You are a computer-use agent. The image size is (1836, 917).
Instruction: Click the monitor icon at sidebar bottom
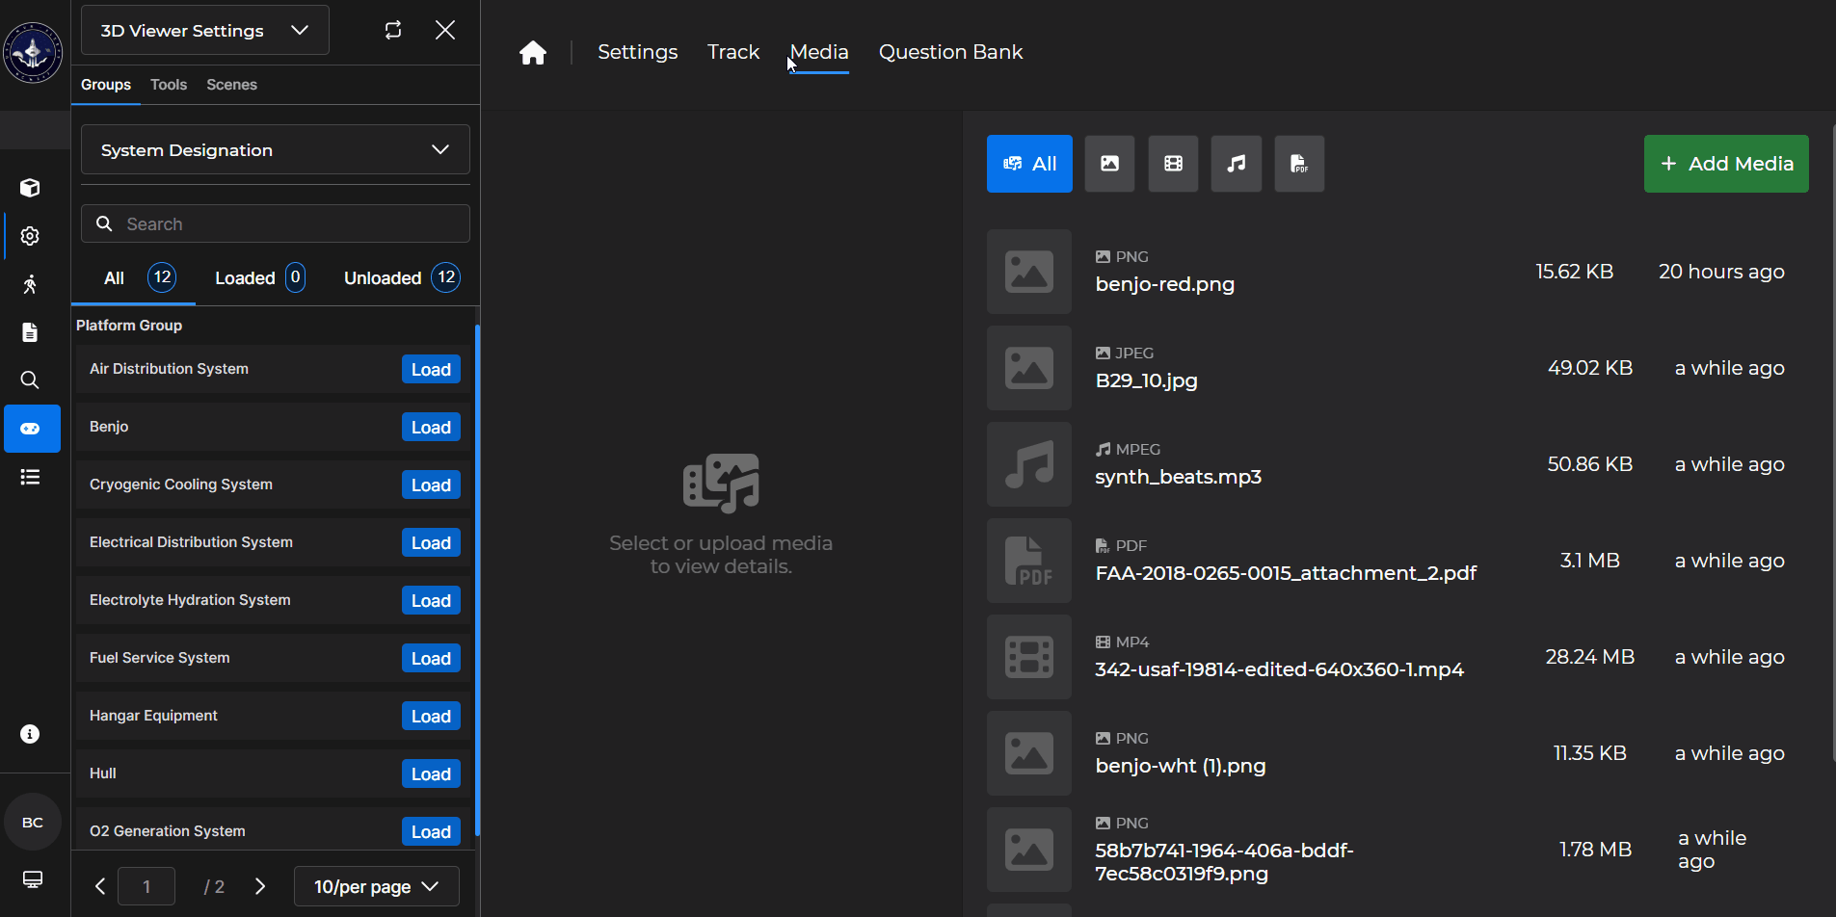click(32, 879)
